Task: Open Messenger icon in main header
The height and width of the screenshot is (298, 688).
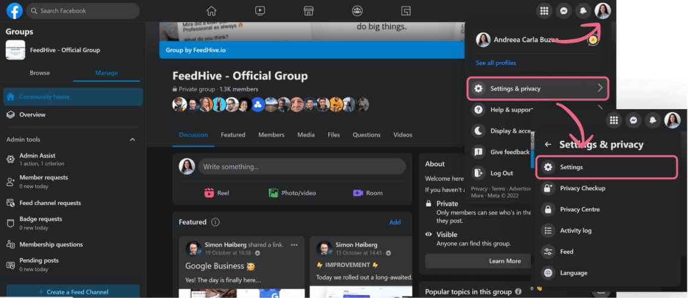Action: coord(564,11)
